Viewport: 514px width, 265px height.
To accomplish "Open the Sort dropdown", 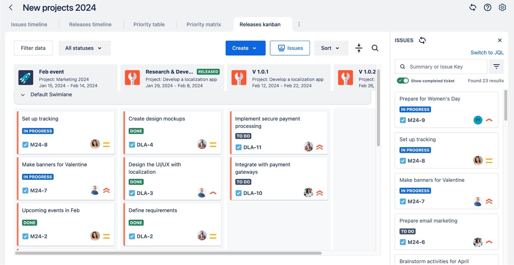I will pyautogui.click(x=331, y=48).
